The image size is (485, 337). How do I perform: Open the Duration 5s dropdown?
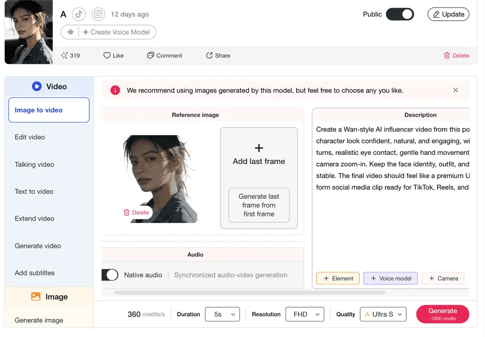[x=222, y=314]
